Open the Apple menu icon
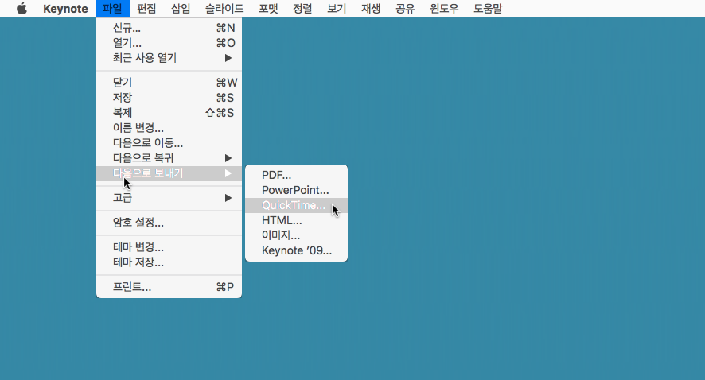Image resolution: width=705 pixels, height=380 pixels. 21,9
